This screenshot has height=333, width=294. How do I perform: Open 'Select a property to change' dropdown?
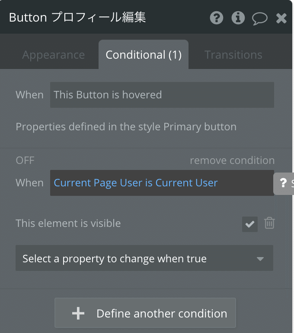point(144,258)
